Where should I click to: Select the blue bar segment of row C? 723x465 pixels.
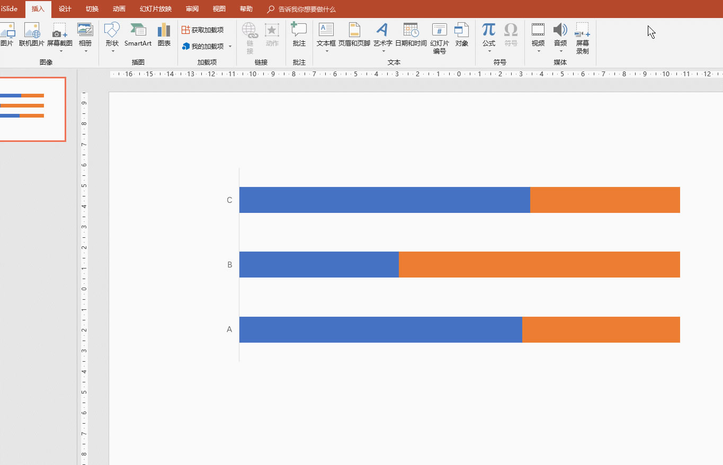385,200
